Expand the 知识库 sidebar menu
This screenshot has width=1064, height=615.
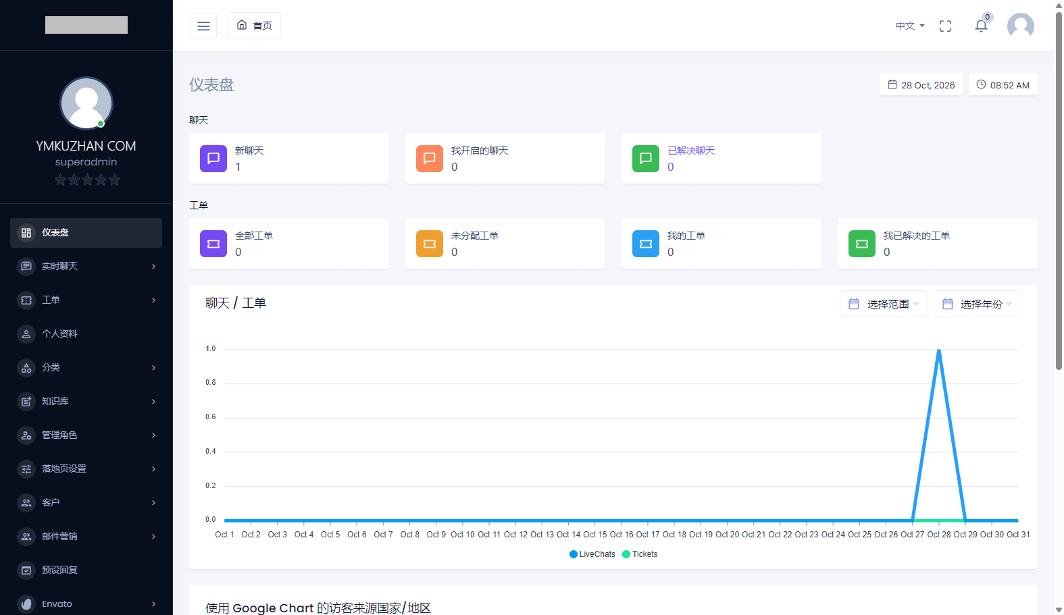[86, 402]
